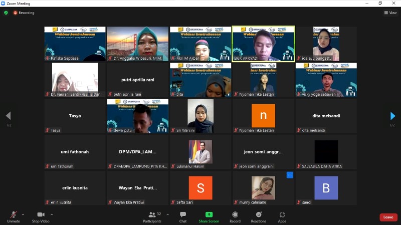Click the Unmute microphone icon

(x=14, y=214)
